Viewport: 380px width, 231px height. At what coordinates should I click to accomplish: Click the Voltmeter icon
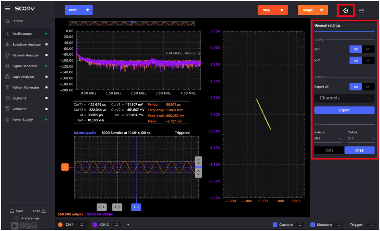point(7,109)
